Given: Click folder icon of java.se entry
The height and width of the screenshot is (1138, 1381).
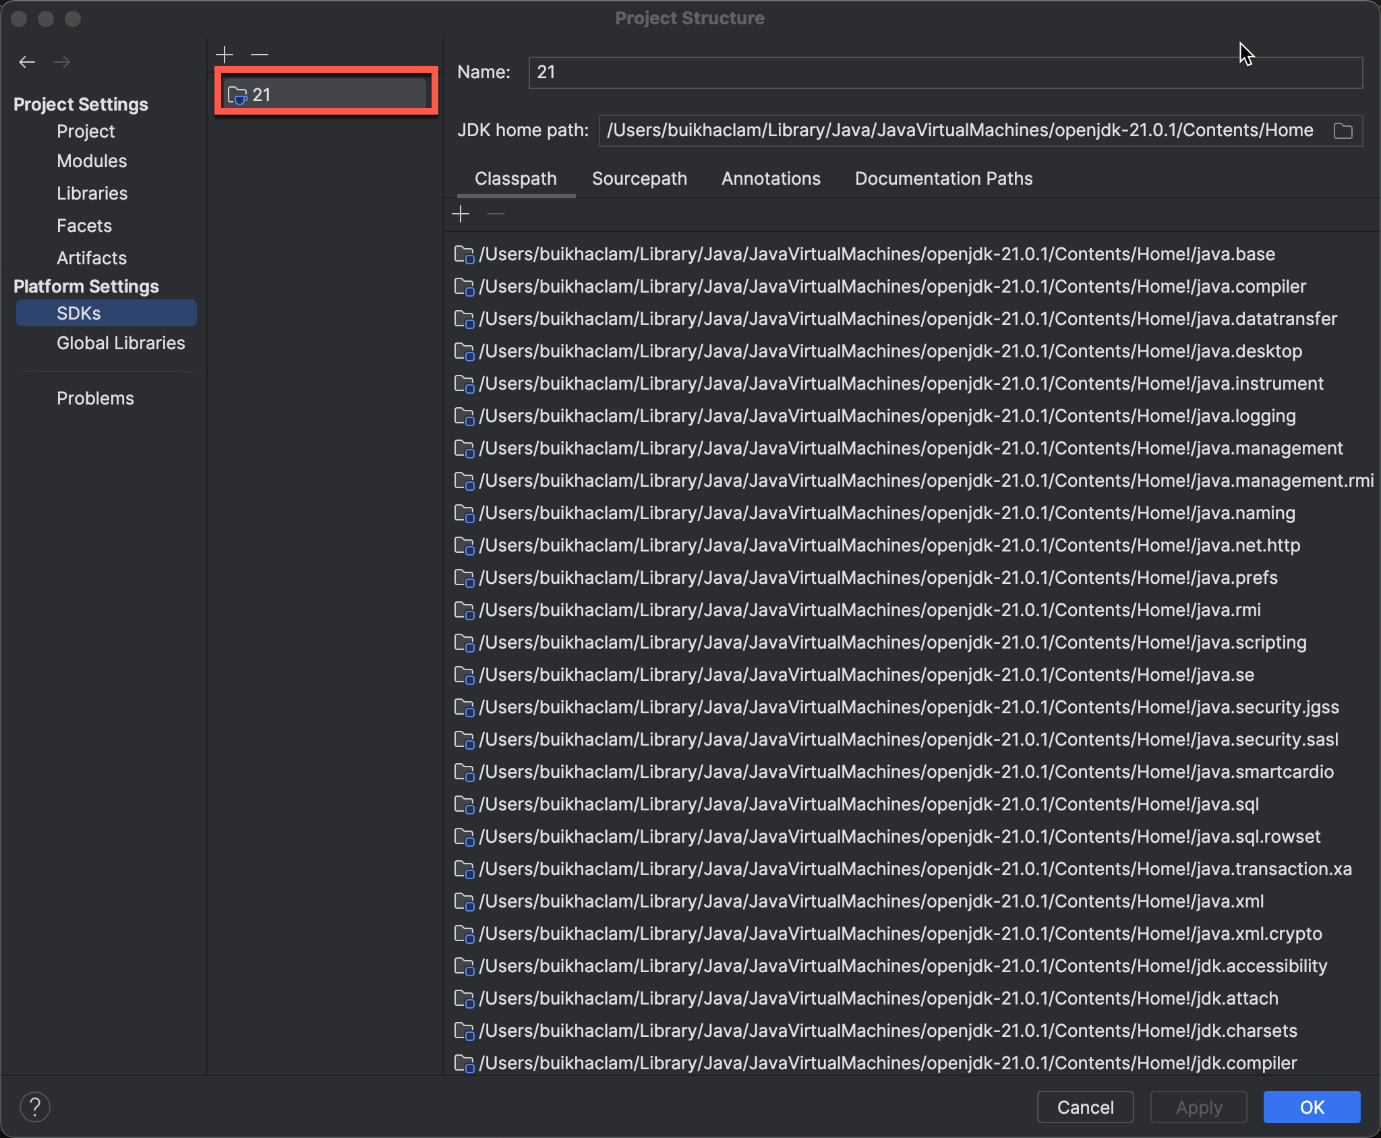Looking at the screenshot, I should pyautogui.click(x=464, y=676).
